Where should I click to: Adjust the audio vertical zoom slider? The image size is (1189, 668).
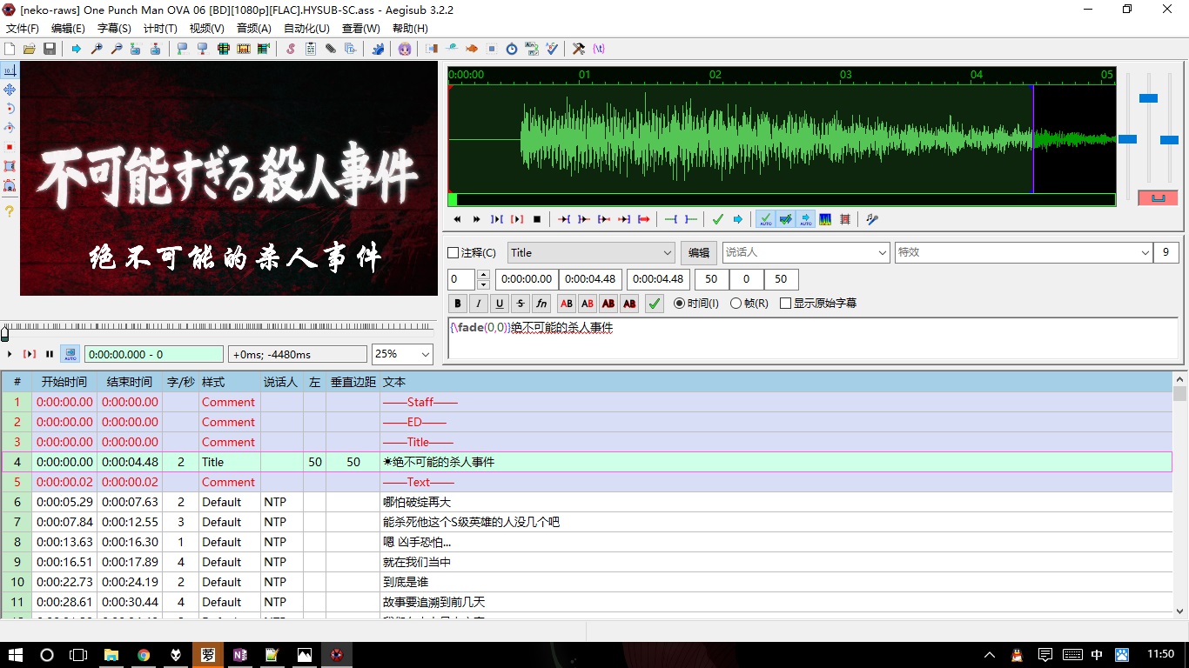(x=1148, y=98)
